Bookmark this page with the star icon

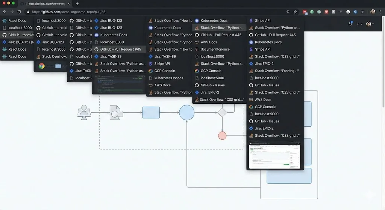click(295, 12)
